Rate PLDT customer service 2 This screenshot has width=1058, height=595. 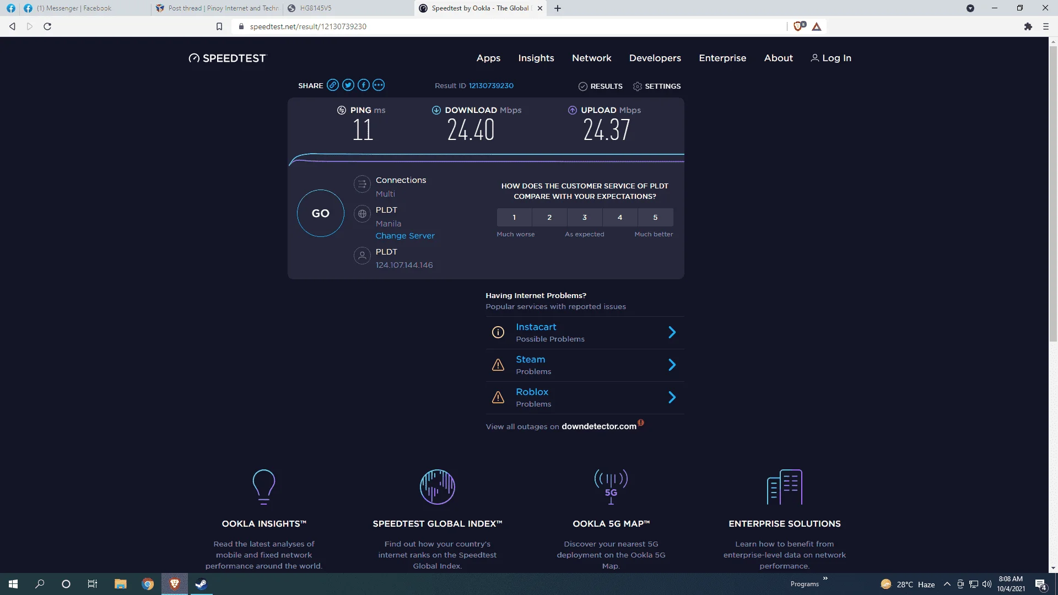coord(549,218)
